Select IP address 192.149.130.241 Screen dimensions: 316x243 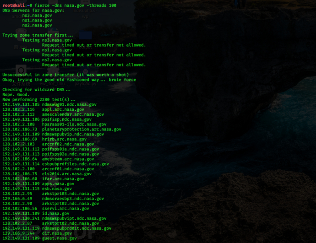click(x=21, y=218)
